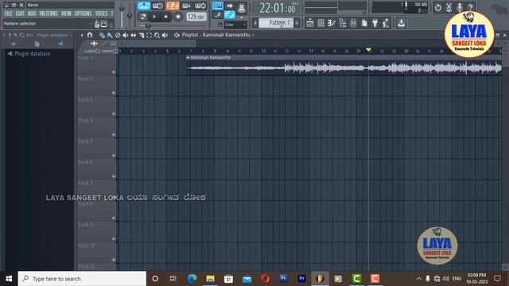Toggle step editing mode arrow
The image size is (509, 286).
point(230,6)
